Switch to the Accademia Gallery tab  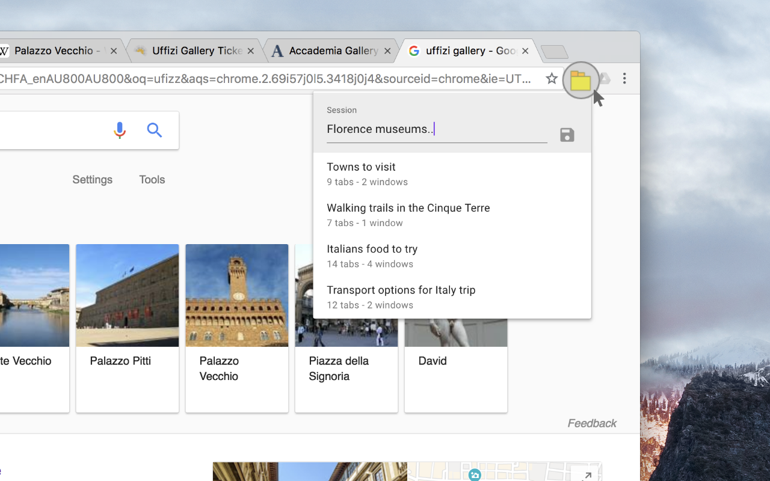pos(331,51)
